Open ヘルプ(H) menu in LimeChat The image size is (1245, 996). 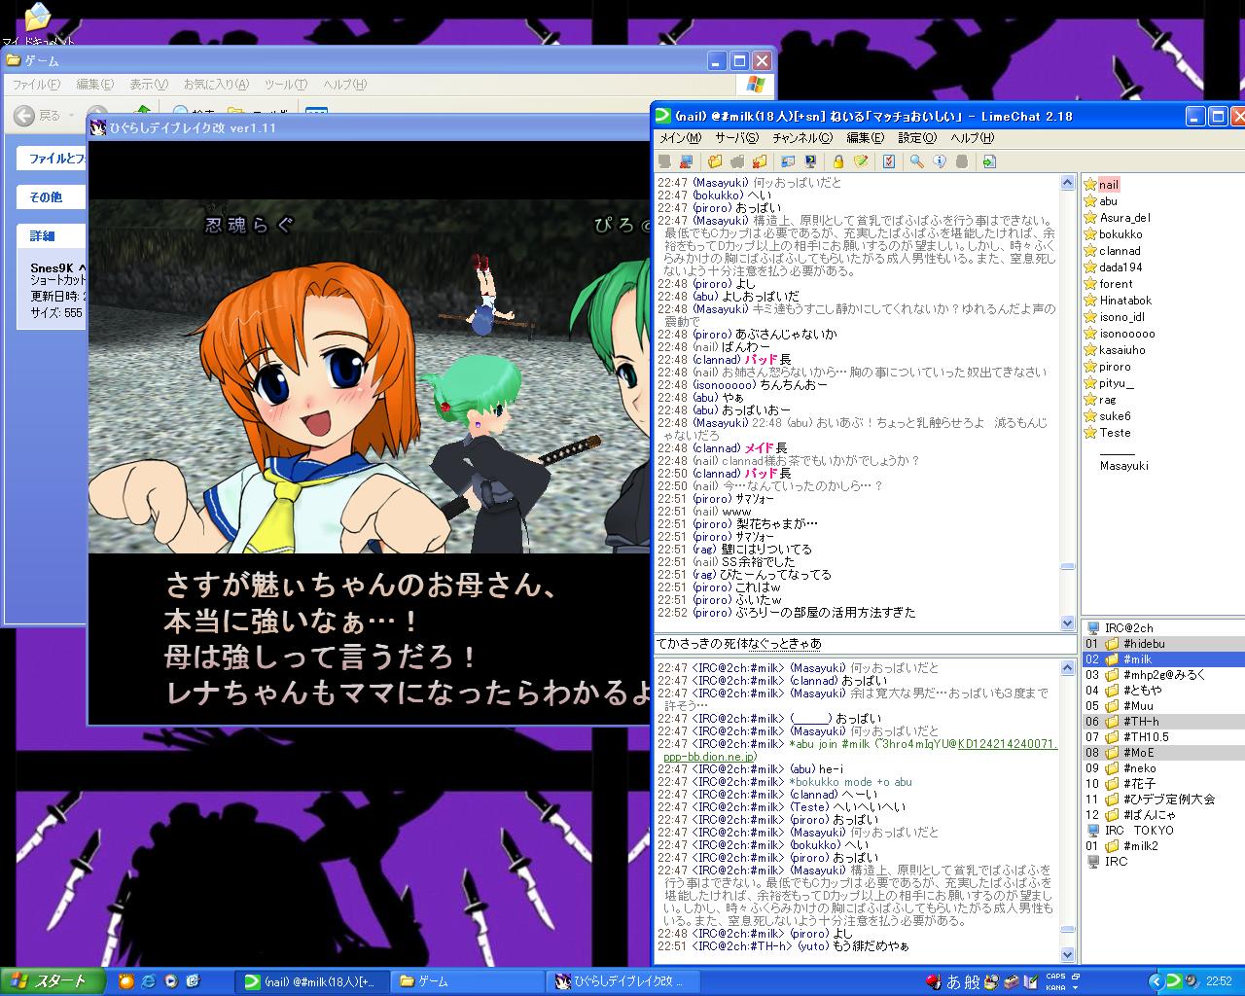click(x=973, y=138)
